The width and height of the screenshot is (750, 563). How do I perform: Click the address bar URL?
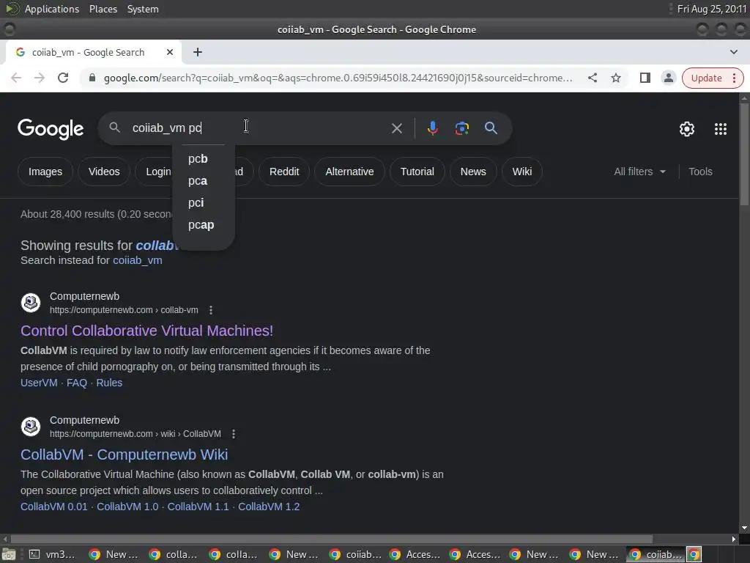pos(338,78)
